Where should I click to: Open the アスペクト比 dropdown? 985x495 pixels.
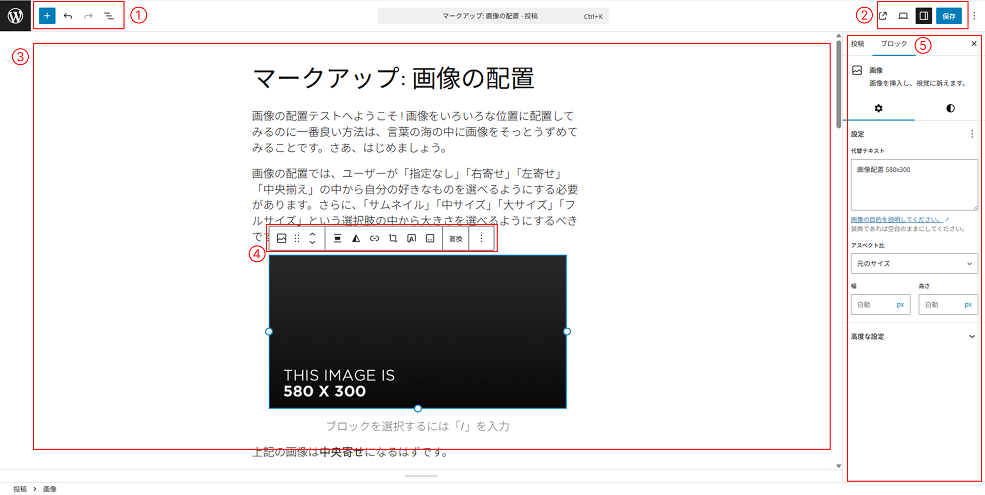914,263
